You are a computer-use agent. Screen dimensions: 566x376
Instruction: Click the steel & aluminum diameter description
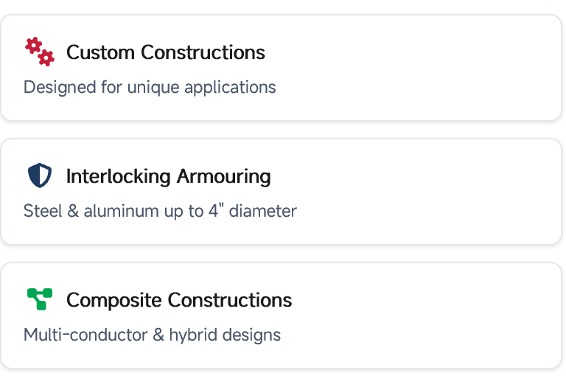pos(160,211)
